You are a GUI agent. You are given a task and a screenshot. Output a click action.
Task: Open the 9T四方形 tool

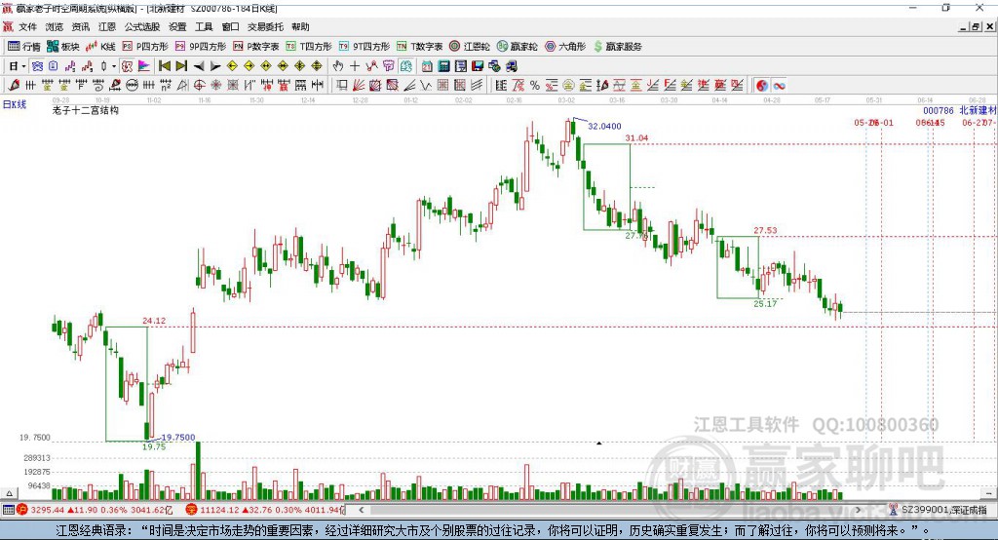coord(365,47)
